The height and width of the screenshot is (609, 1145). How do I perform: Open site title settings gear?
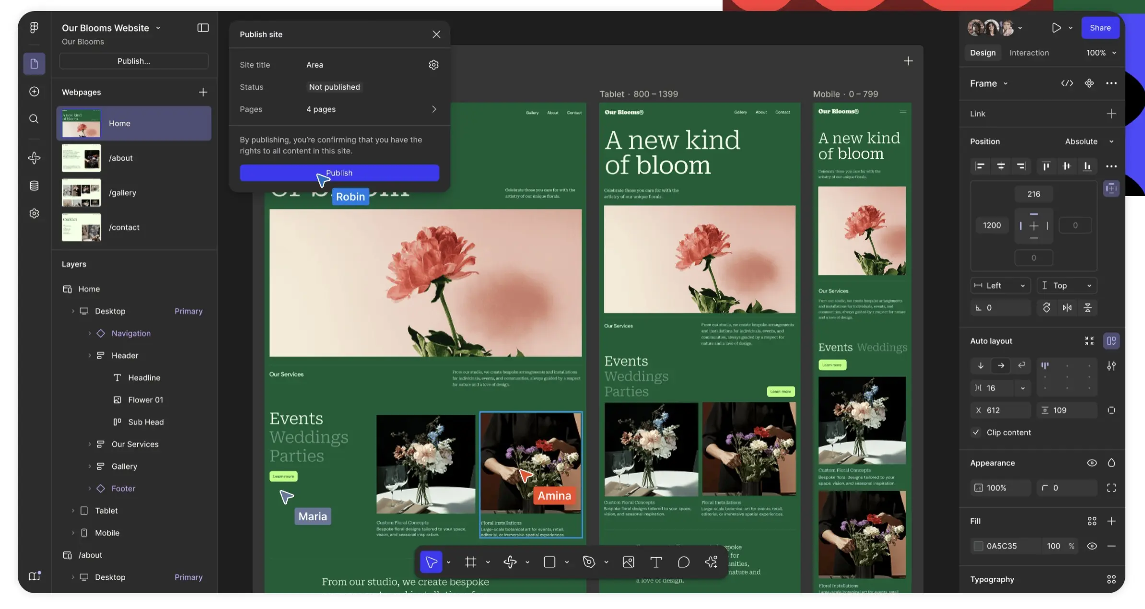pos(433,65)
